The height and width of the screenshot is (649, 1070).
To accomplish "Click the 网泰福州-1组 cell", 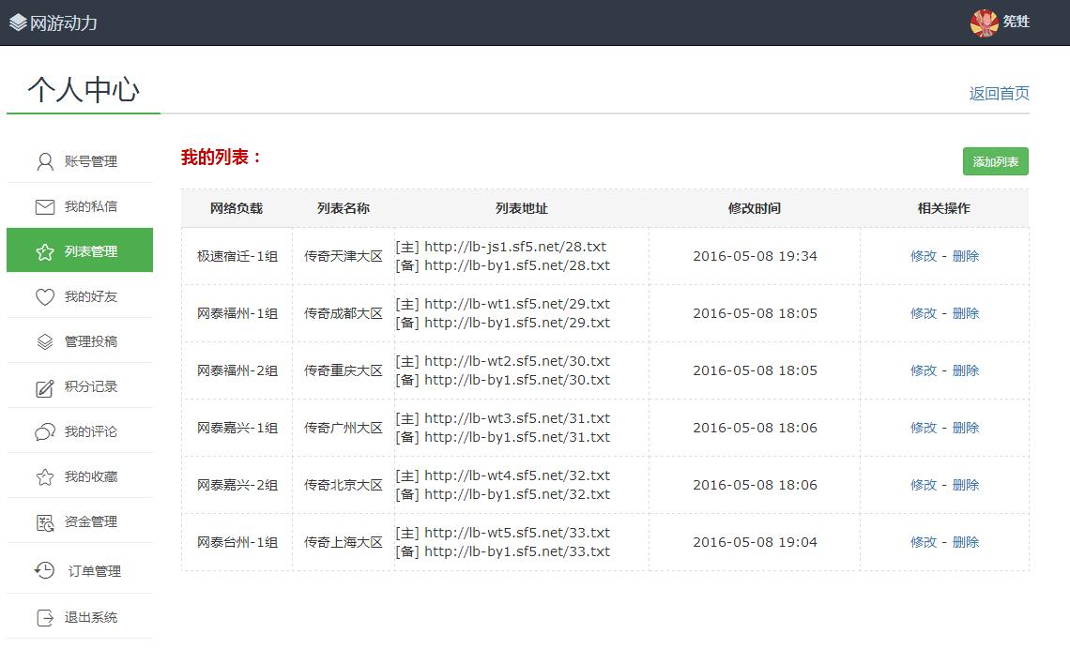I will click(237, 313).
